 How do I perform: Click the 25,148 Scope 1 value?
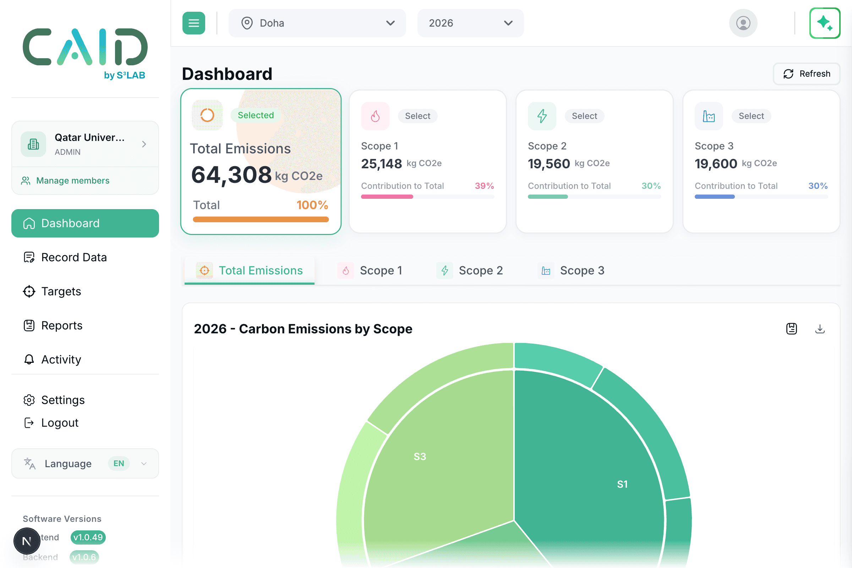(381, 164)
